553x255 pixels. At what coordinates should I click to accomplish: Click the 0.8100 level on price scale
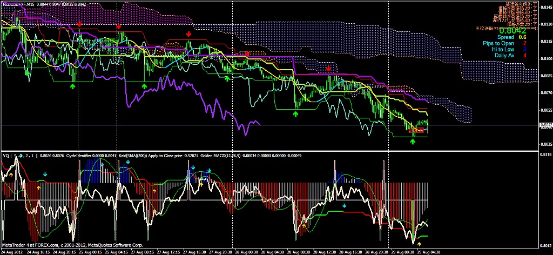[x=545, y=58]
